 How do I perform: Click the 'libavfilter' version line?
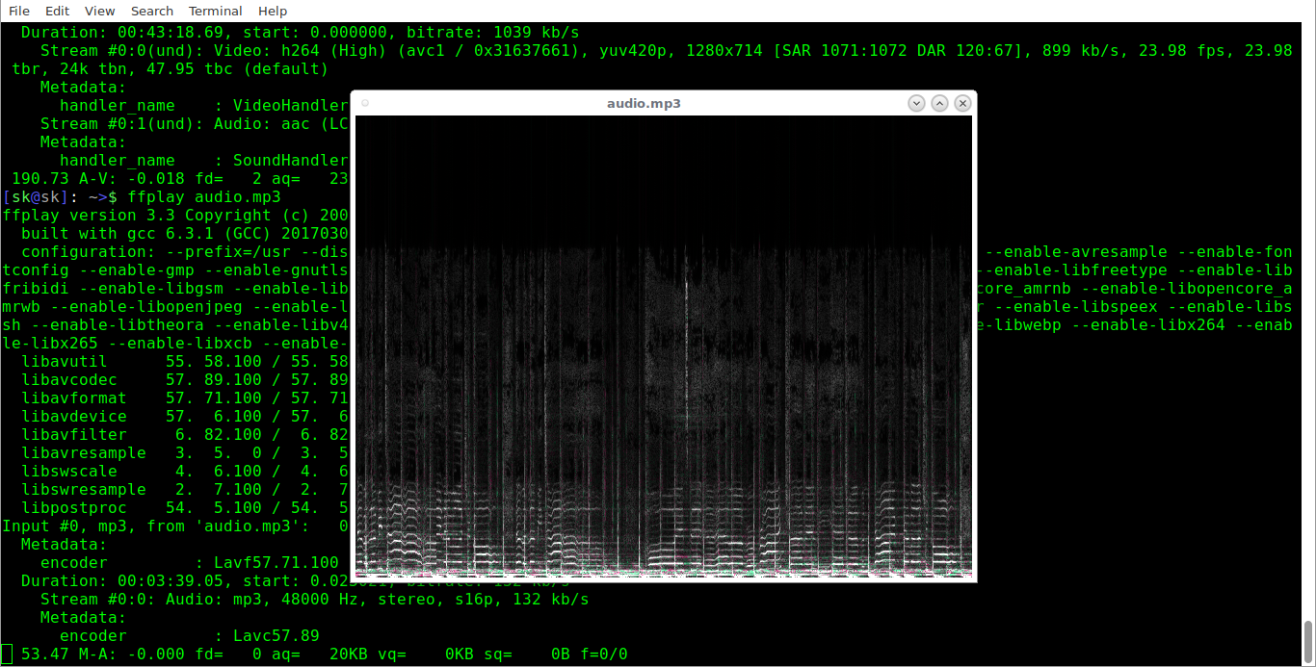pyautogui.click(x=185, y=434)
